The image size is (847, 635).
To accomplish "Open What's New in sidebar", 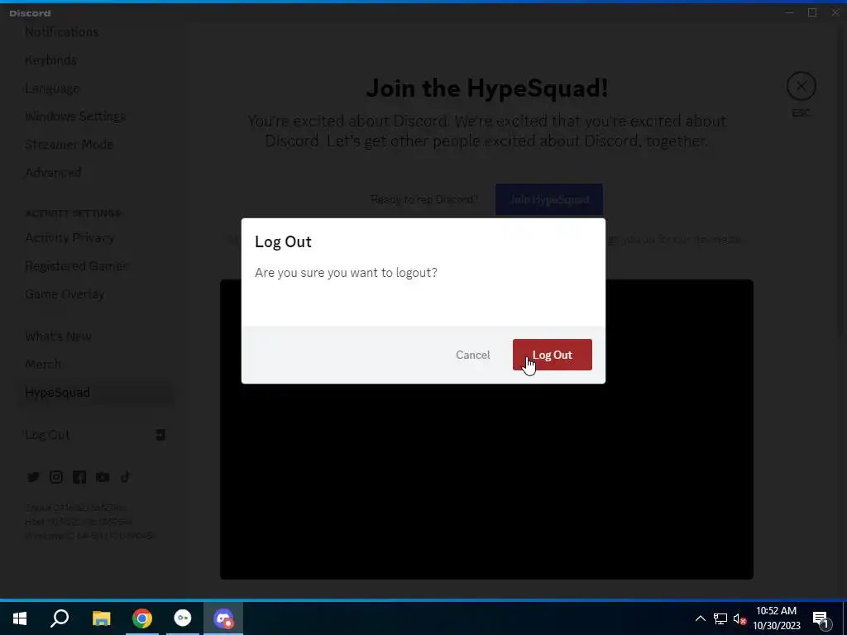I will [58, 336].
